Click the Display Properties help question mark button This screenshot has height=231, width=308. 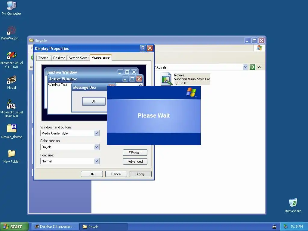tap(143, 48)
